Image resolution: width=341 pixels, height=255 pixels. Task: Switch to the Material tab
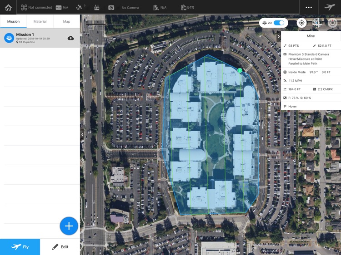point(40,21)
